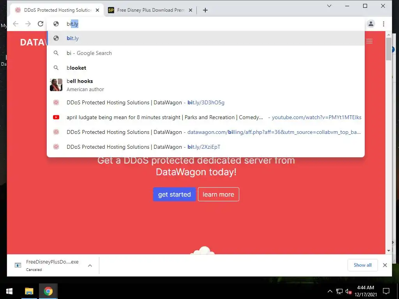This screenshot has height=299, width=399.
Task: Click the muted volume tray icon
Action: tap(348, 291)
